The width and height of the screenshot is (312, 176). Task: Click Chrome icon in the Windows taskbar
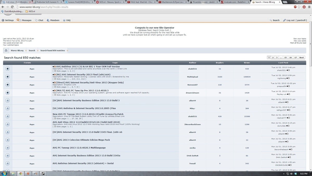click(x=21, y=173)
